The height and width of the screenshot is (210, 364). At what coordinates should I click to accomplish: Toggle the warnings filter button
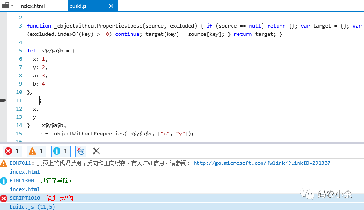(37, 151)
